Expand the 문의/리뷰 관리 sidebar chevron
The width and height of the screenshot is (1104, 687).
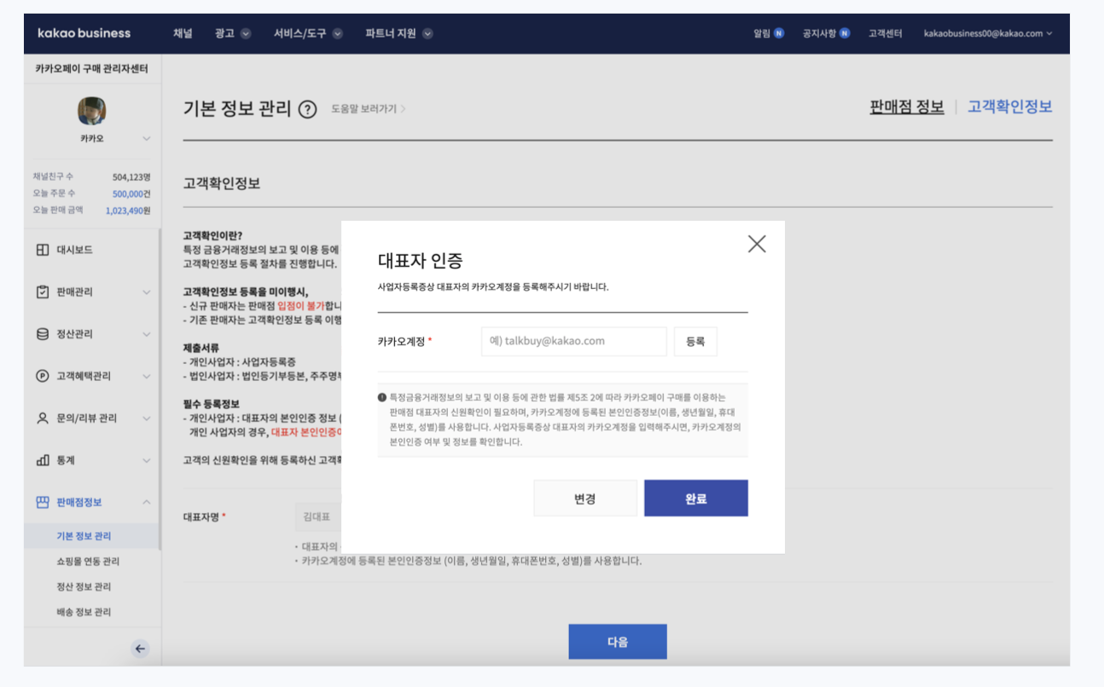tap(146, 419)
